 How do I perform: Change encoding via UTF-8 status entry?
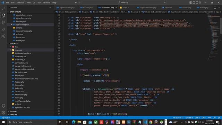click(x=197, y=118)
